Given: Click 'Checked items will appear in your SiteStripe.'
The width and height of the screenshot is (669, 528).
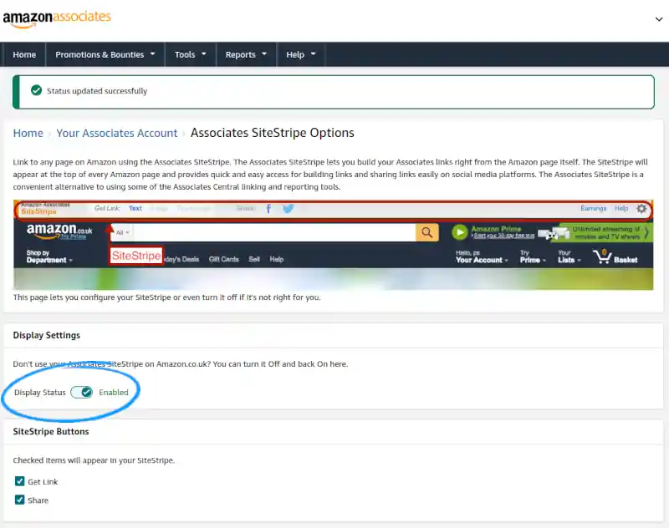Looking at the screenshot, I should pos(94,460).
